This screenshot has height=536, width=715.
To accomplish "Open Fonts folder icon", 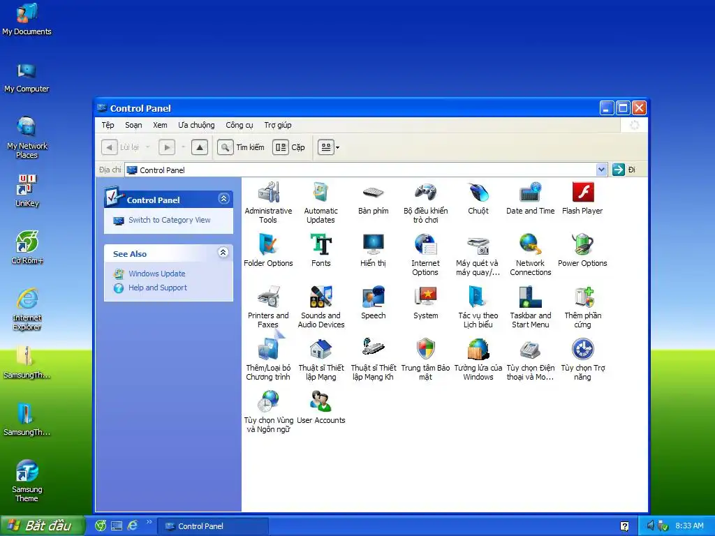I will click(320, 251).
